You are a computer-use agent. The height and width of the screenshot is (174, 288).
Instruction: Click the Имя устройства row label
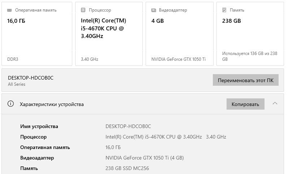(x=39, y=126)
